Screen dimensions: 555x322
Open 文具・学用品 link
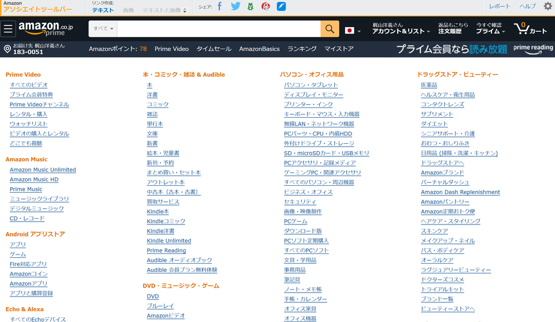click(x=300, y=260)
